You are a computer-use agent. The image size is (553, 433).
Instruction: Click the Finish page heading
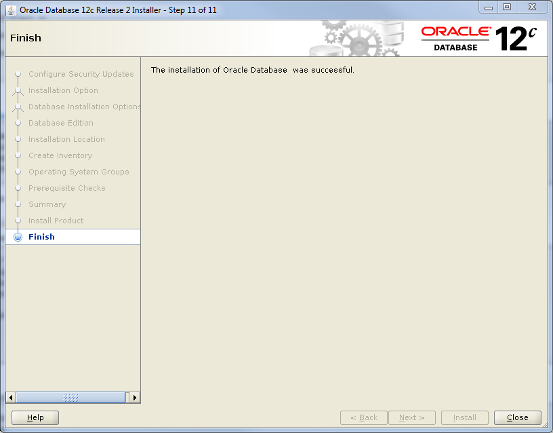[x=26, y=38]
